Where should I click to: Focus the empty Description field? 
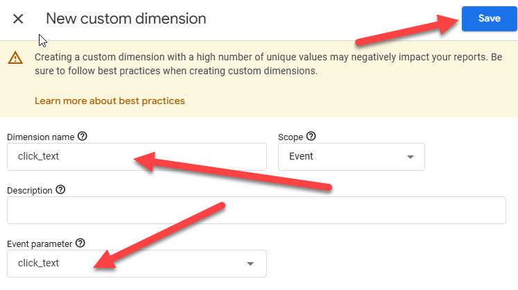[x=256, y=210]
